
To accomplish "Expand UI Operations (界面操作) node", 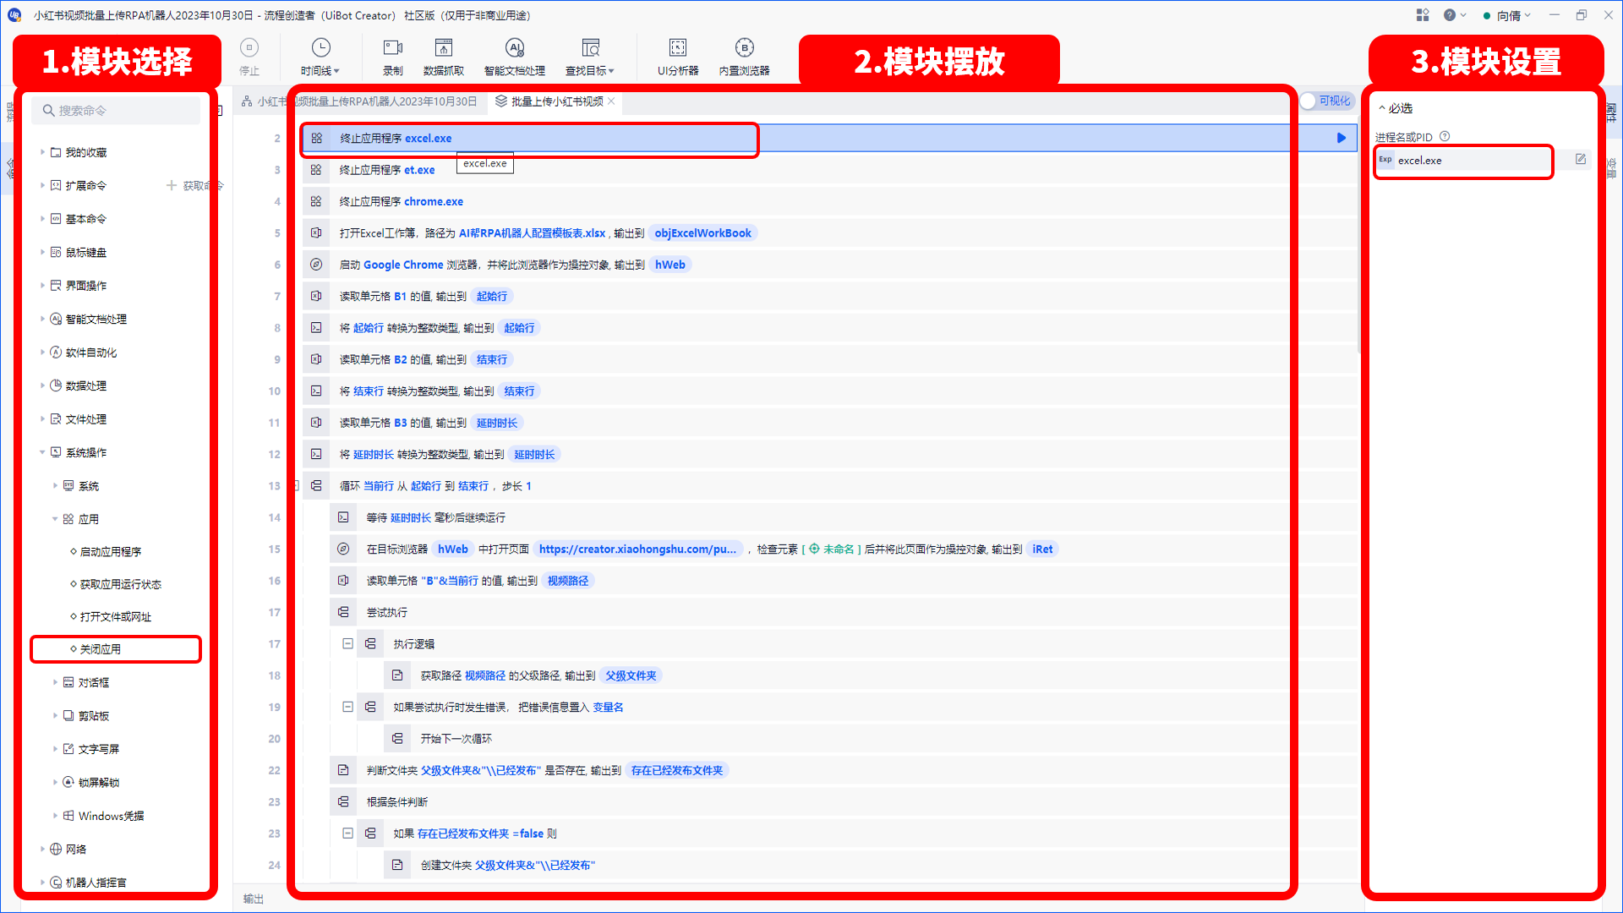I will 42,286.
